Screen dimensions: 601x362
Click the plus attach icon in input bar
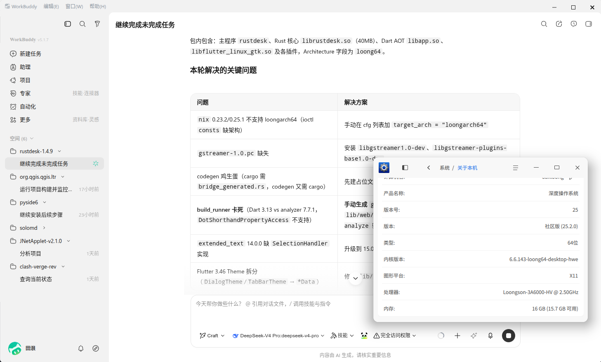(457, 336)
